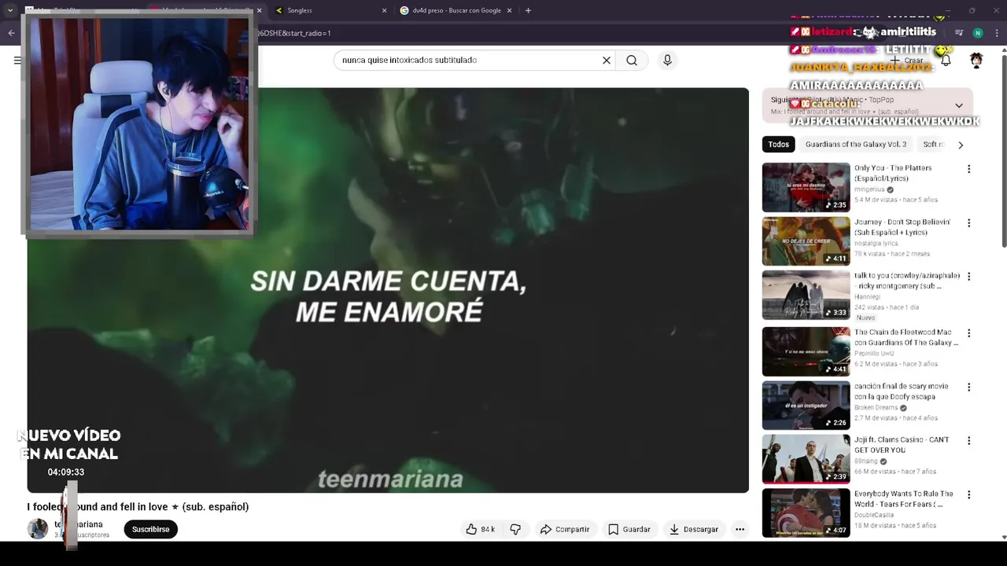Image resolution: width=1007 pixels, height=566 pixels.
Task: Open Journey Don't Stop Believin' thumbnail
Action: click(x=806, y=241)
